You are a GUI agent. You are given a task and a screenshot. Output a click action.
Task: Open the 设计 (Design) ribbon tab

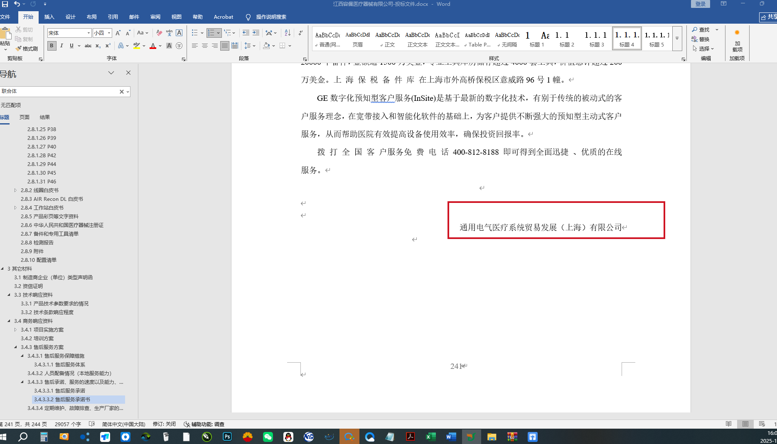click(x=70, y=17)
